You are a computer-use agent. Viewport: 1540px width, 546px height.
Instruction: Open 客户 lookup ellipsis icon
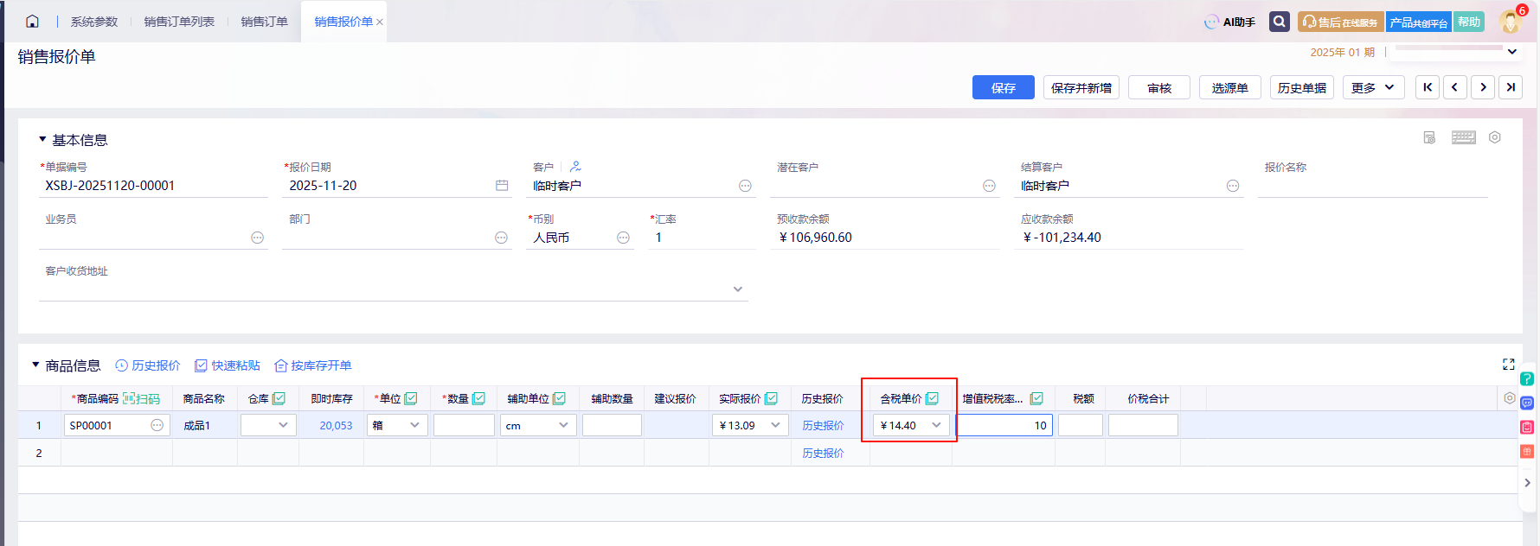[745, 186]
